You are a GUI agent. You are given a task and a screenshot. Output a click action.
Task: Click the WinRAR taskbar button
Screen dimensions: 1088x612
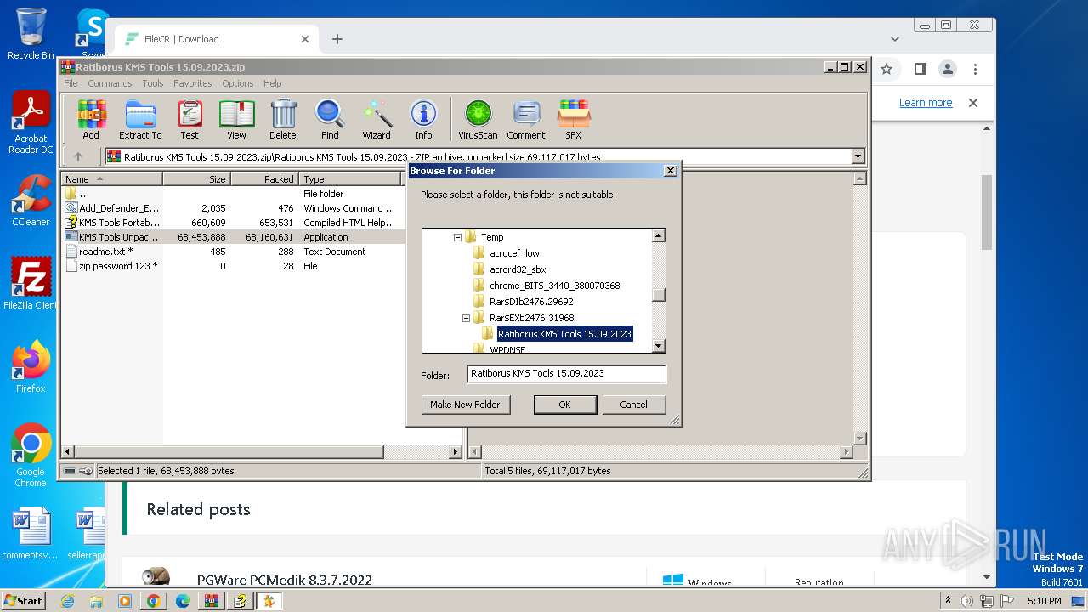[211, 601]
